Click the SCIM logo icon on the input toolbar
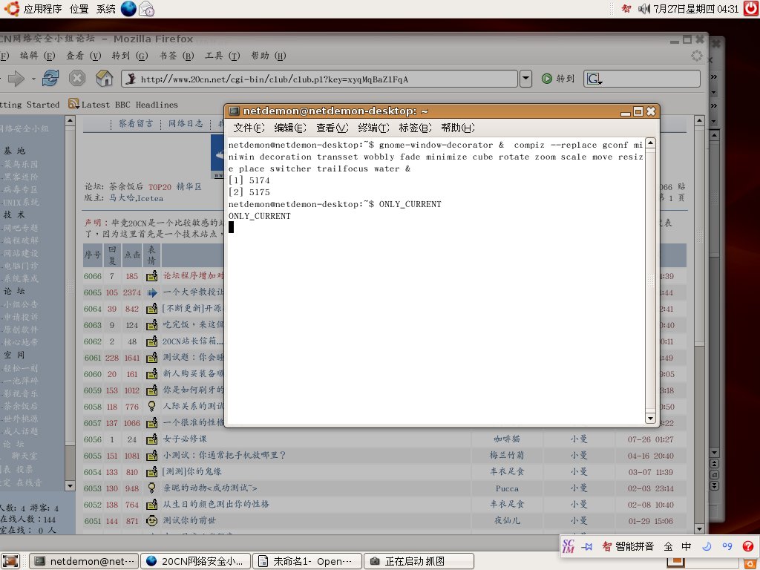Screen dimensions: 760x570 click(x=569, y=546)
